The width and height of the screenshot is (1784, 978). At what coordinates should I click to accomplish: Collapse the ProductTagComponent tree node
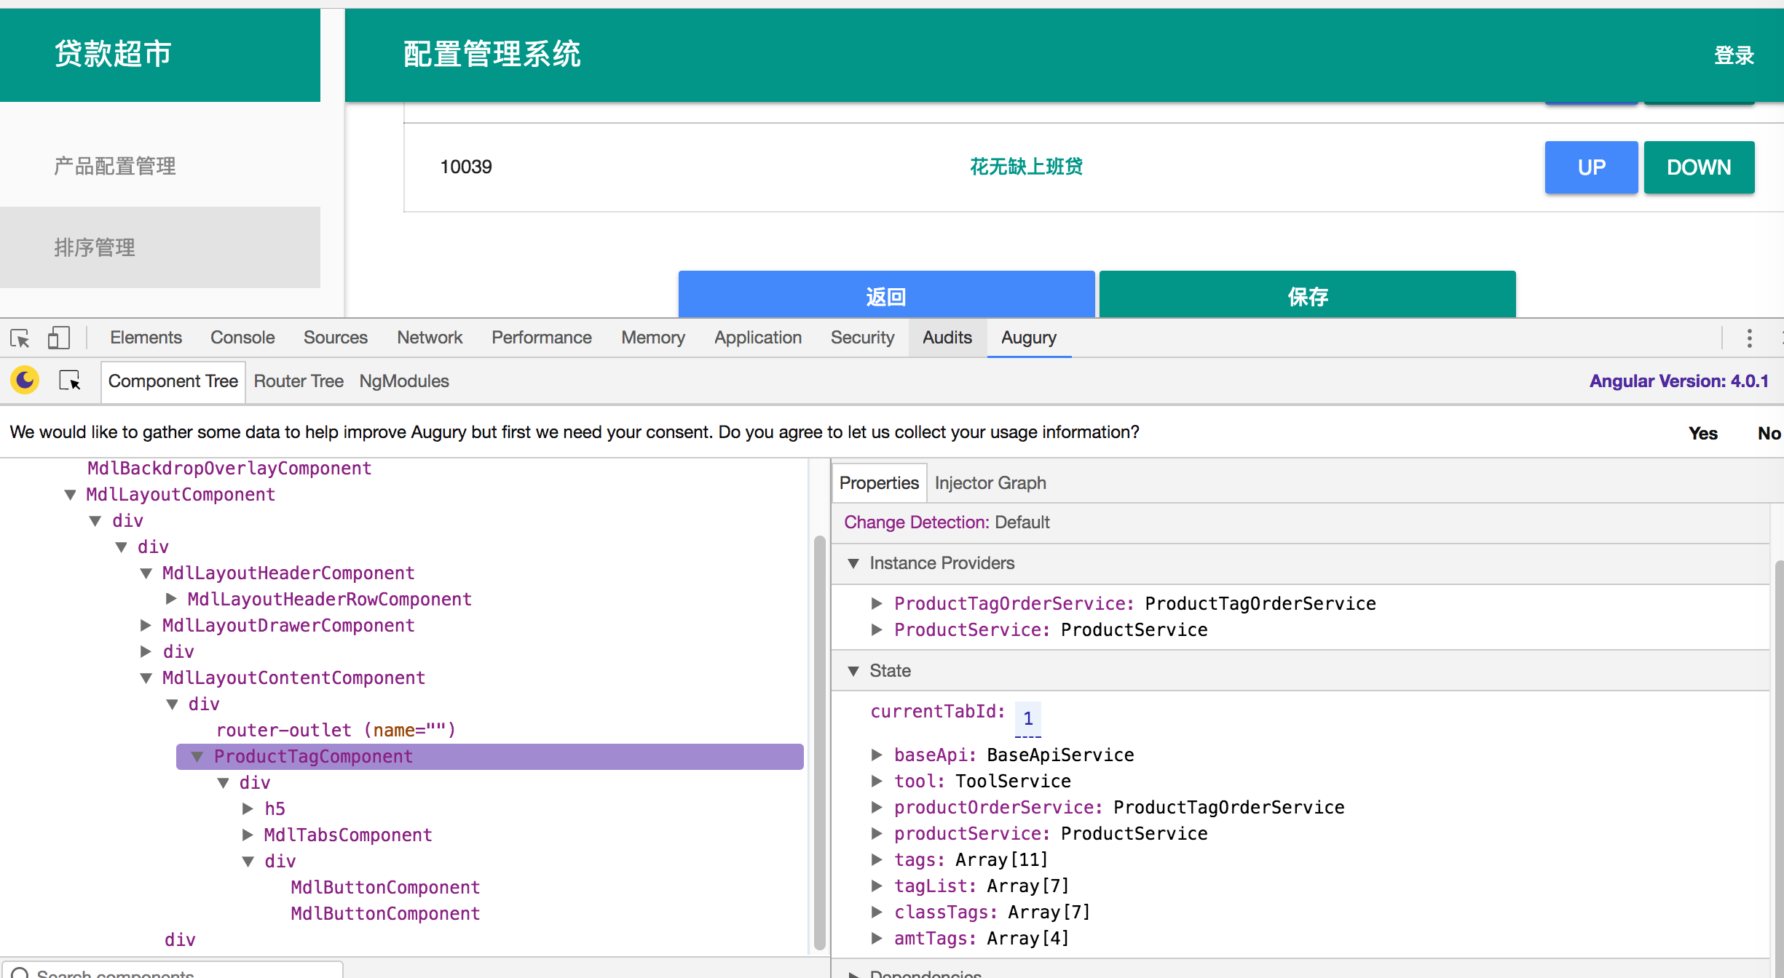(x=197, y=757)
